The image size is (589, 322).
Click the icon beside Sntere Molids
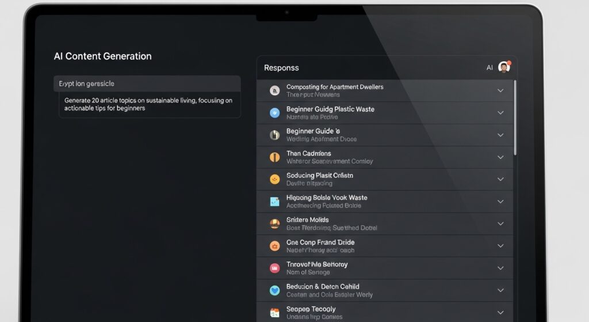point(275,223)
